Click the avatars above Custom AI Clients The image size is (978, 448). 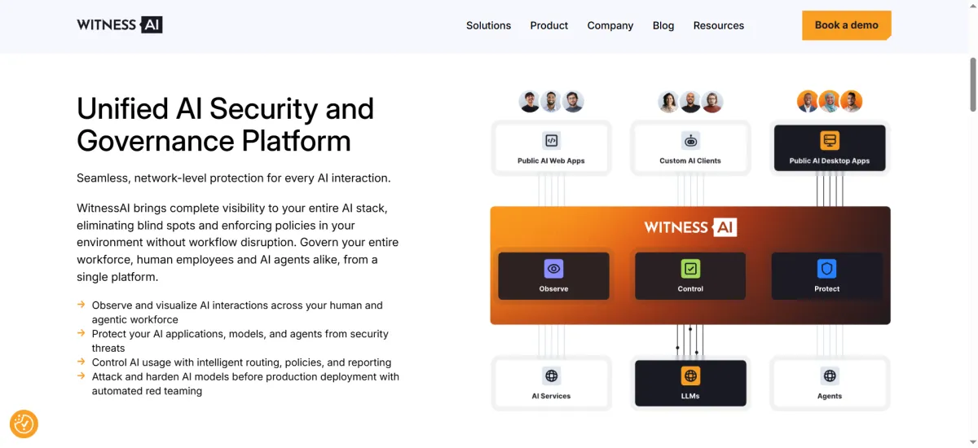coord(690,102)
